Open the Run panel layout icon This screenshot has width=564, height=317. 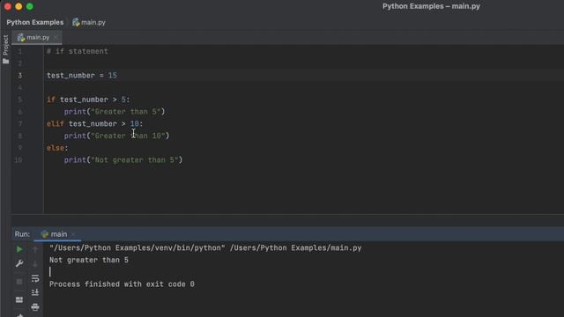(x=19, y=299)
